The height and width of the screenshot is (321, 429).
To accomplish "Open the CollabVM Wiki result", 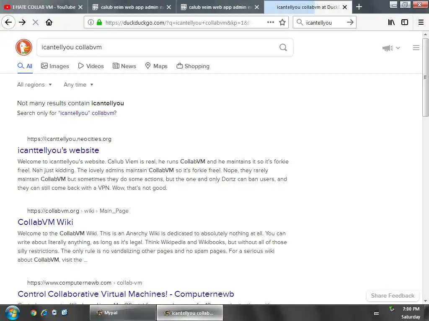I will tap(45, 222).
